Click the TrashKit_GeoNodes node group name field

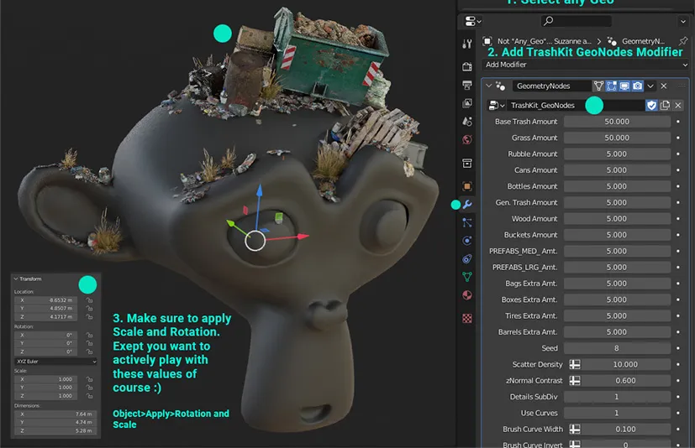tap(575, 106)
